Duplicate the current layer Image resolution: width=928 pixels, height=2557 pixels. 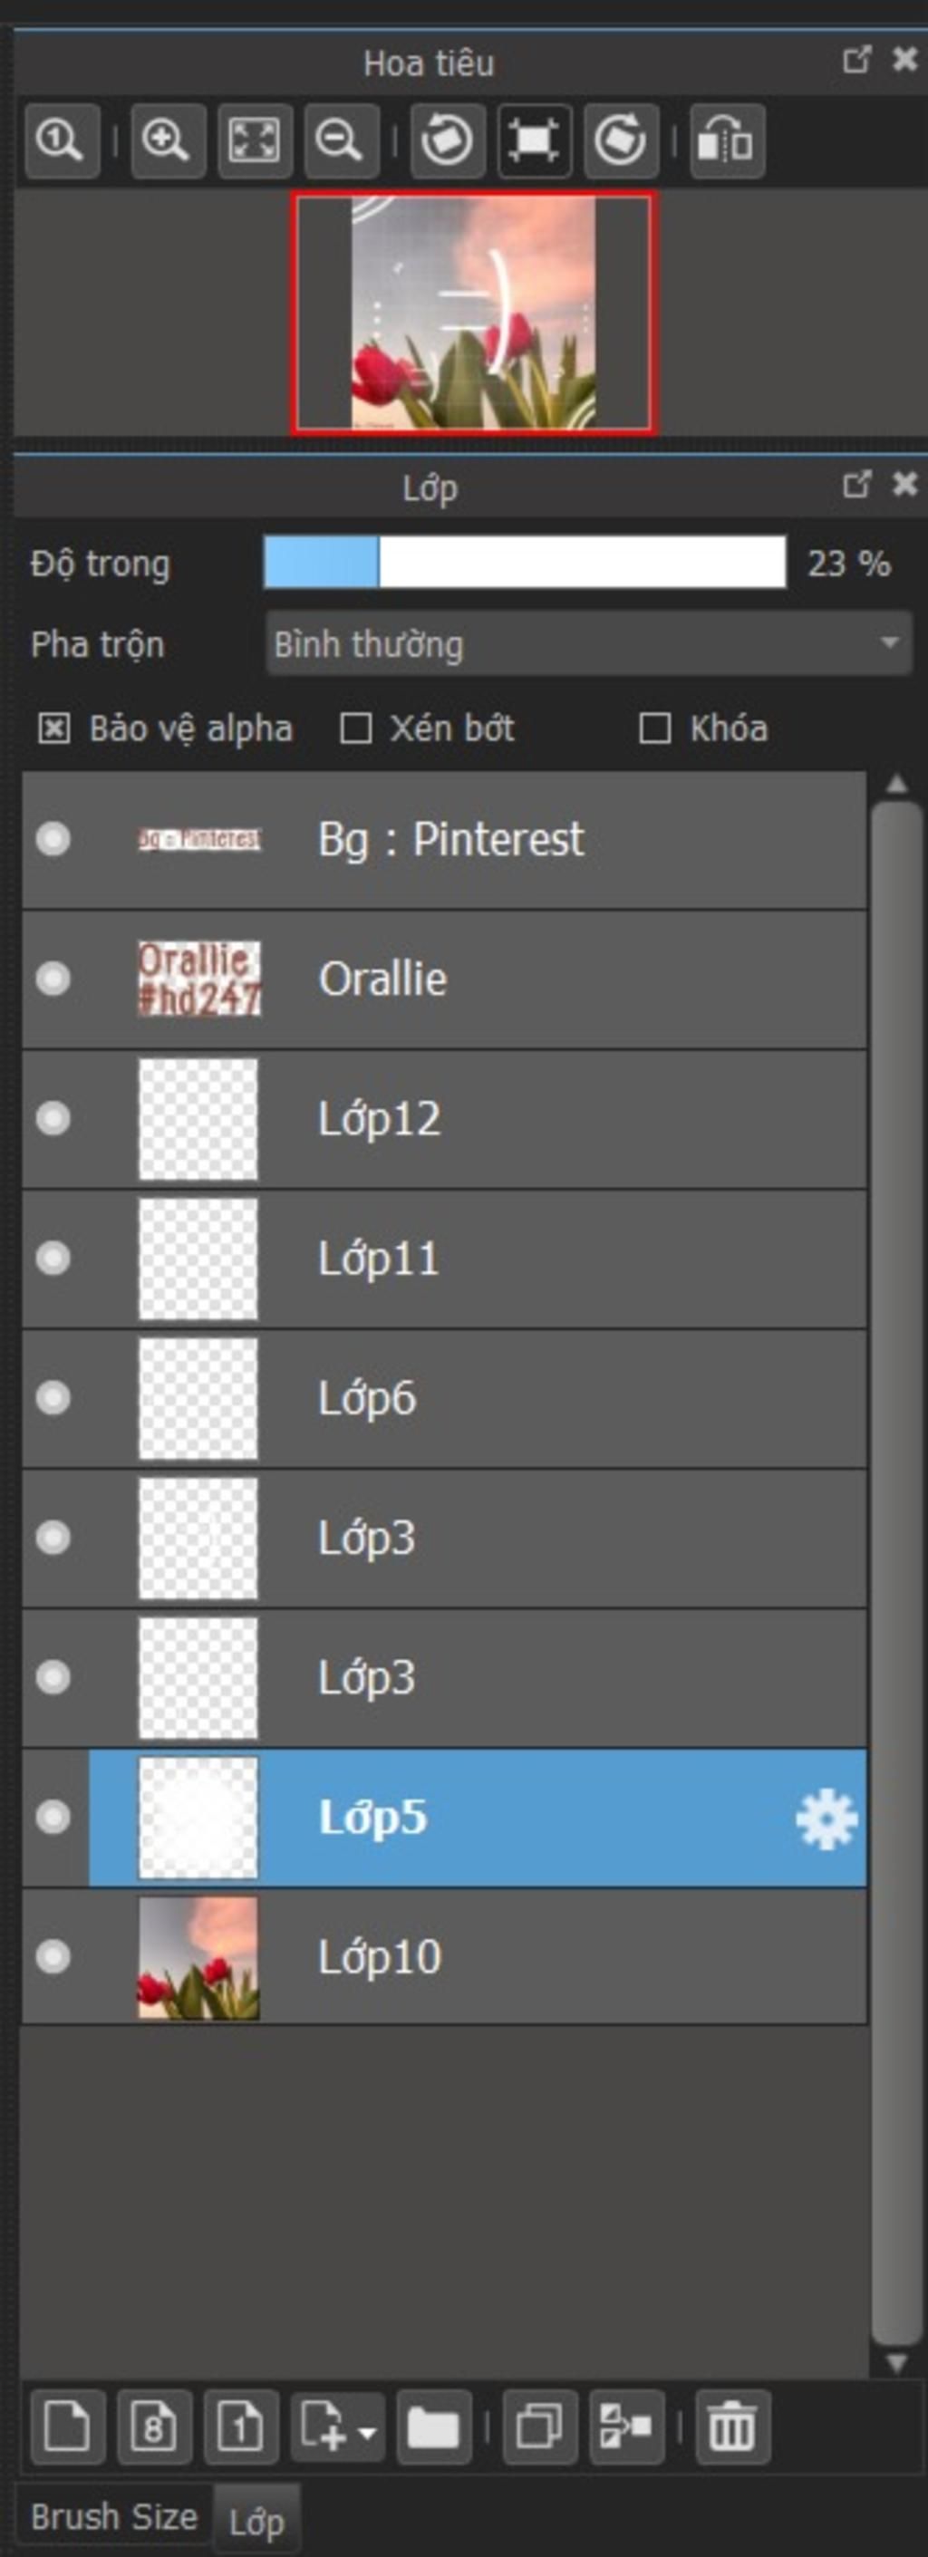pos(539,2427)
